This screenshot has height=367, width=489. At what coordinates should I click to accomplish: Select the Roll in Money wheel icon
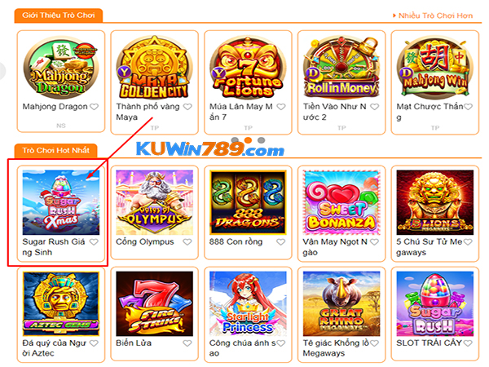341,68
